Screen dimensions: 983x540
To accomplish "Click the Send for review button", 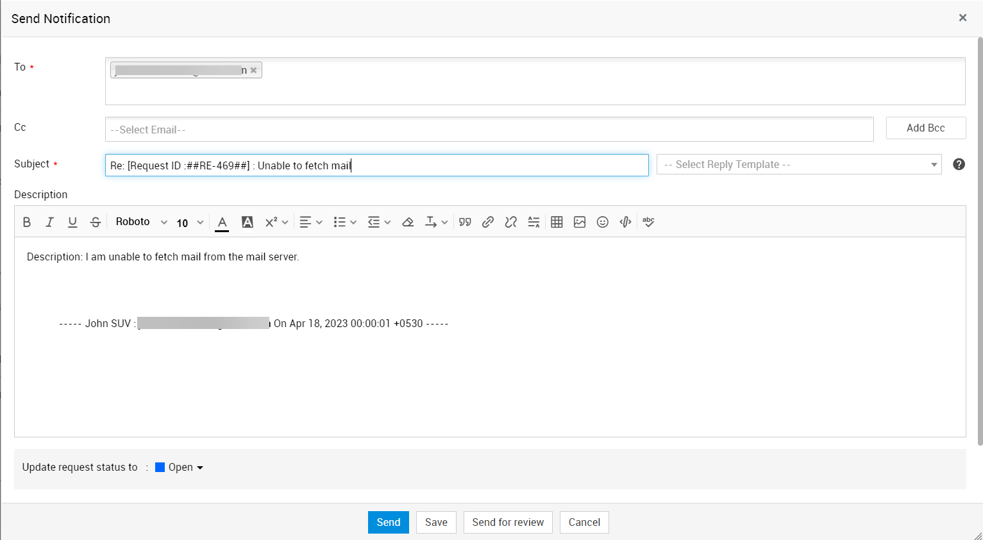I will (508, 522).
